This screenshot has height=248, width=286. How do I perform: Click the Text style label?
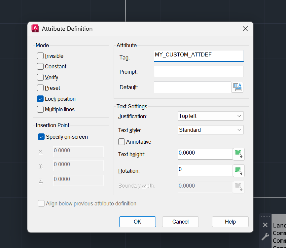[130, 130]
